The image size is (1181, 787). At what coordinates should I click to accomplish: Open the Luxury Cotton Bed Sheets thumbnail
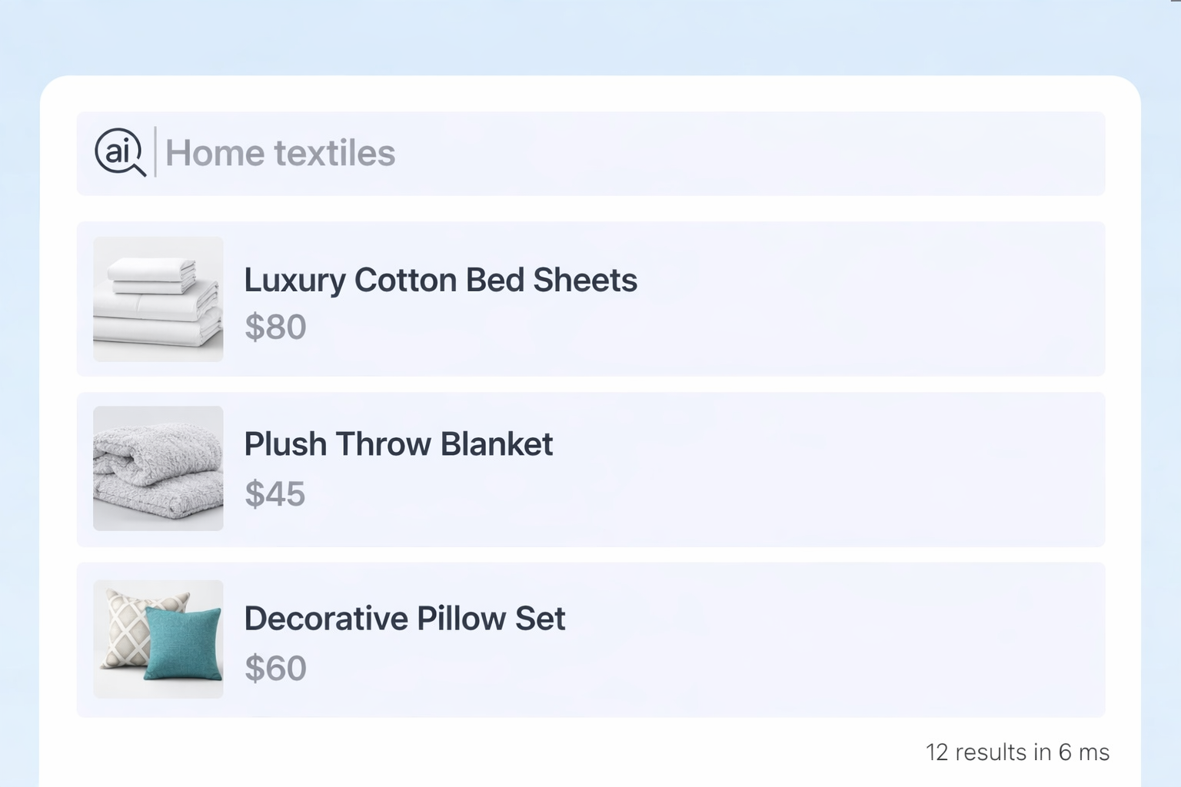pos(158,299)
